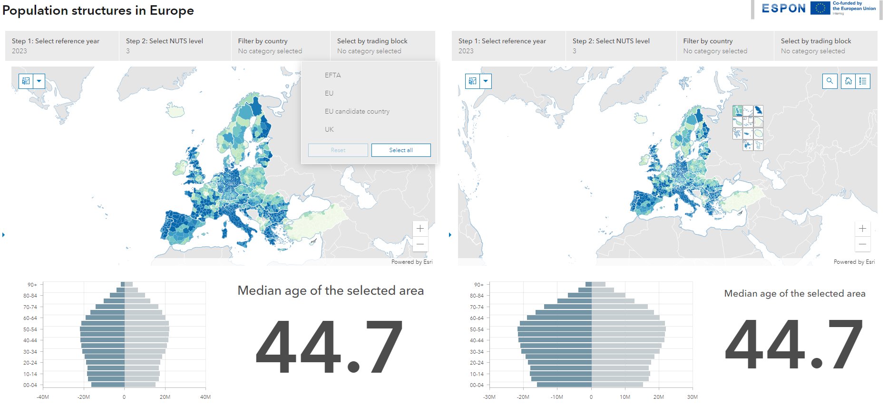This screenshot has width=888, height=415.
Task: Click the 50-54 label on right pyramid
Action: [477, 329]
